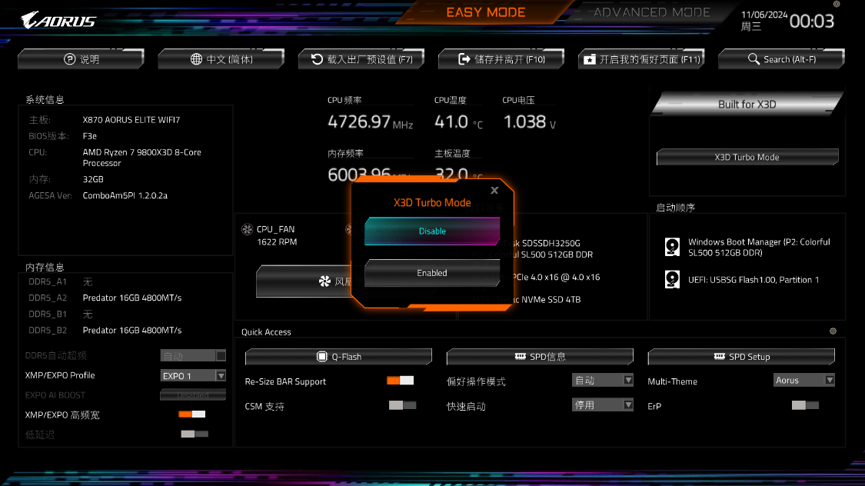Open the SPD信息 button

[540, 356]
